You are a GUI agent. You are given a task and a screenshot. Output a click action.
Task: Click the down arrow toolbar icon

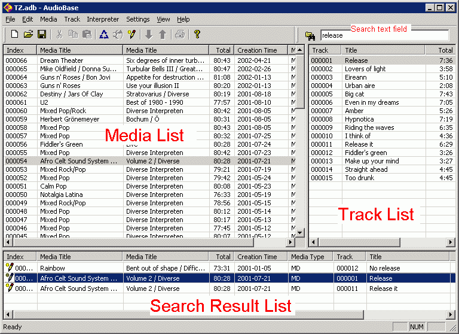point(149,34)
